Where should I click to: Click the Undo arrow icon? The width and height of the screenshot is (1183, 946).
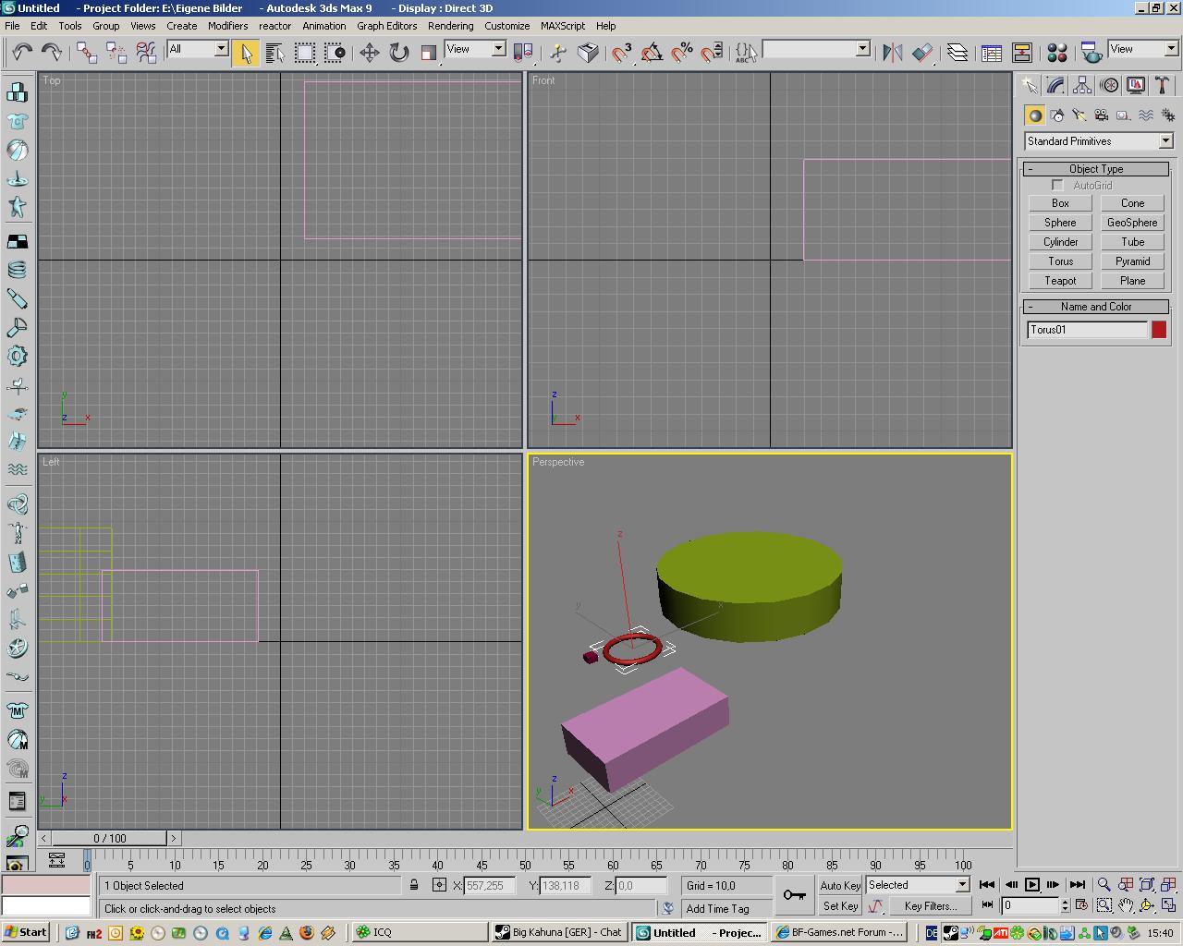click(22, 53)
